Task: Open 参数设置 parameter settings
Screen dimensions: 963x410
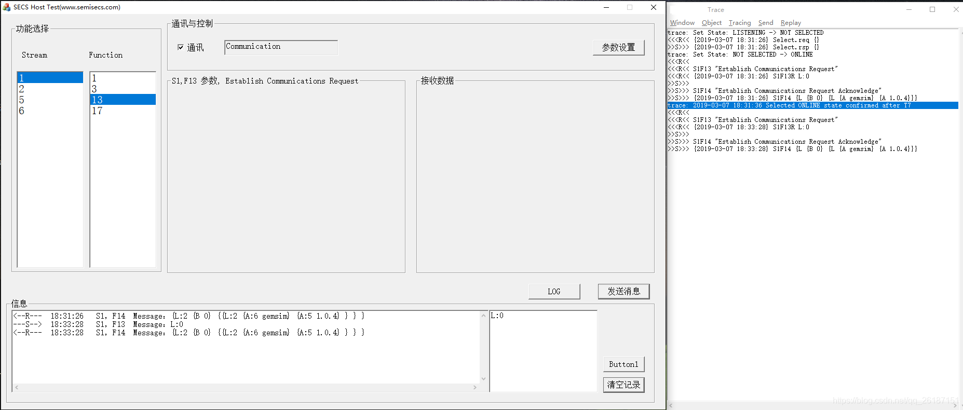Action: coord(618,47)
